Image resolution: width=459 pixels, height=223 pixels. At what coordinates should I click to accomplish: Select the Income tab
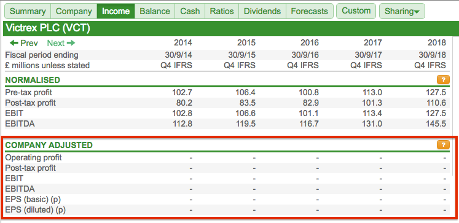[x=116, y=11]
